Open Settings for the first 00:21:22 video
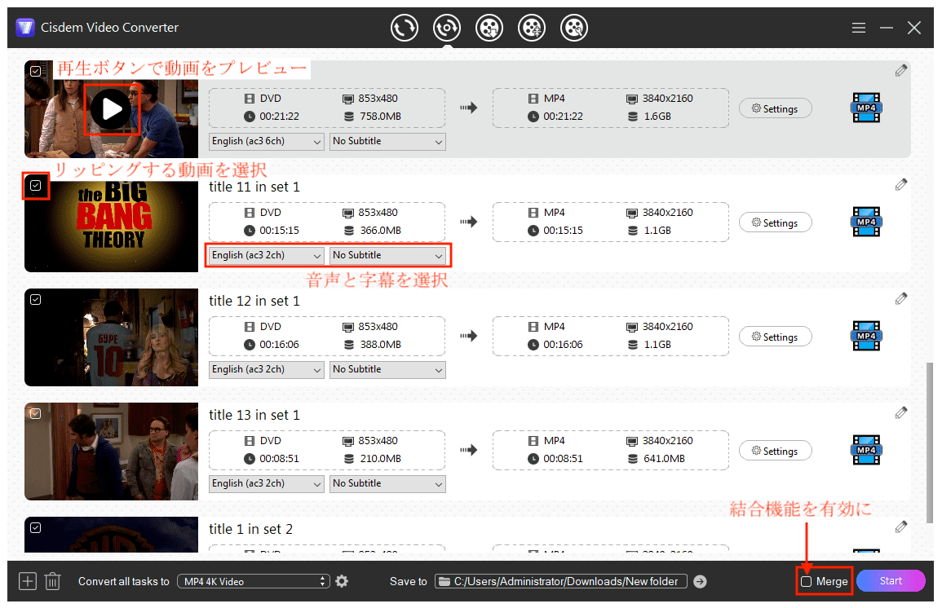The width and height of the screenshot is (942, 608). (x=775, y=108)
